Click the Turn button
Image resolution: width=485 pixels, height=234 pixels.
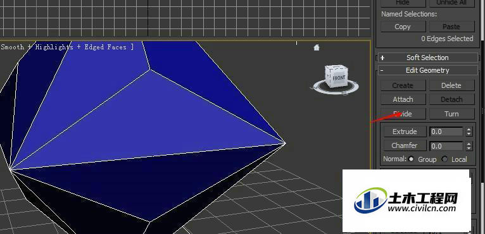click(451, 114)
